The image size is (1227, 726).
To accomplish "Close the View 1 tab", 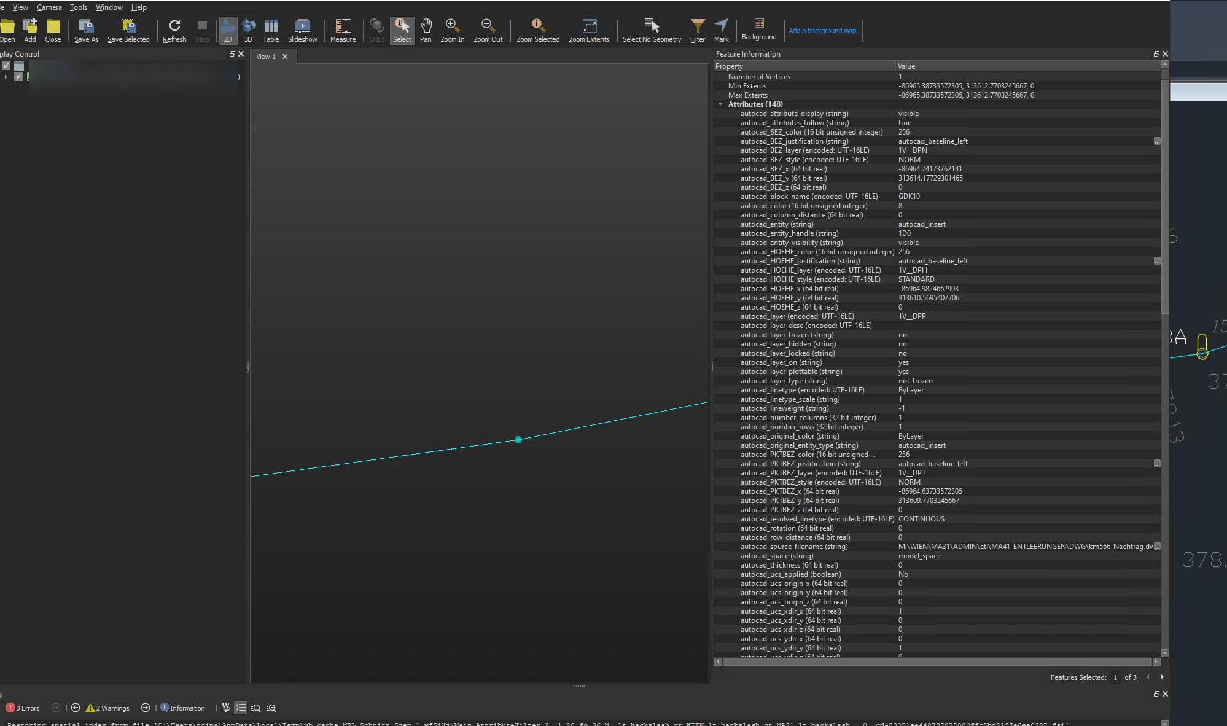I will 285,57.
